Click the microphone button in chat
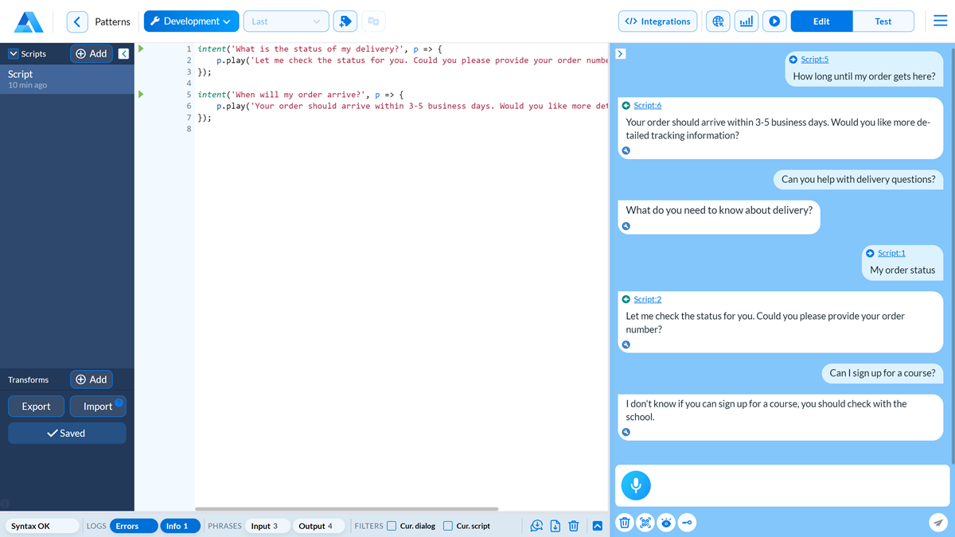The image size is (955, 537). 635,485
